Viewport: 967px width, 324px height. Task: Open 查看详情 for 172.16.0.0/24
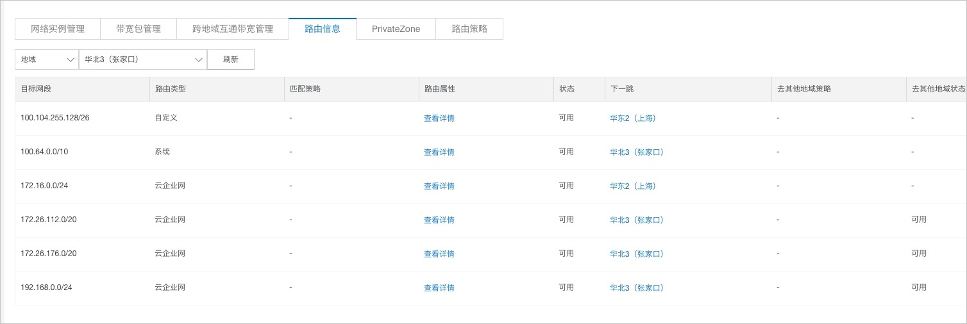(439, 186)
